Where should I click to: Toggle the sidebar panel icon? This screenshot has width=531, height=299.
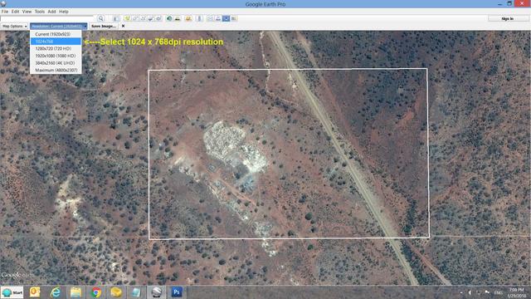pos(116,18)
